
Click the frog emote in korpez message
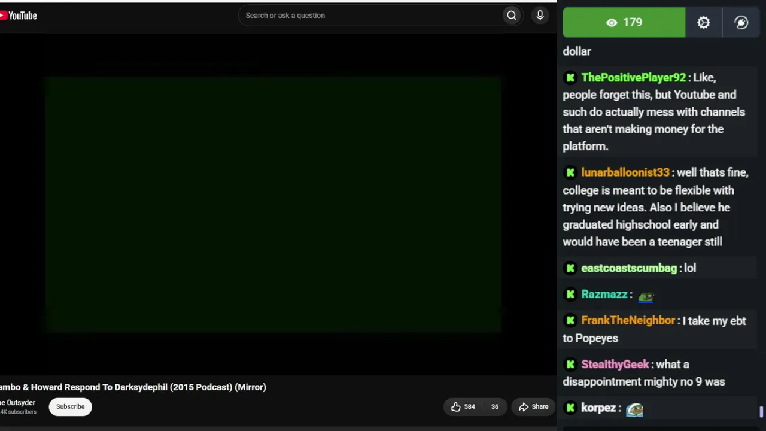pos(634,409)
